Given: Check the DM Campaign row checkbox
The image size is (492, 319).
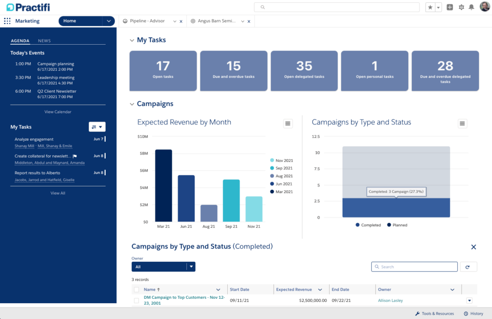Looking at the screenshot, I should 136,300.
